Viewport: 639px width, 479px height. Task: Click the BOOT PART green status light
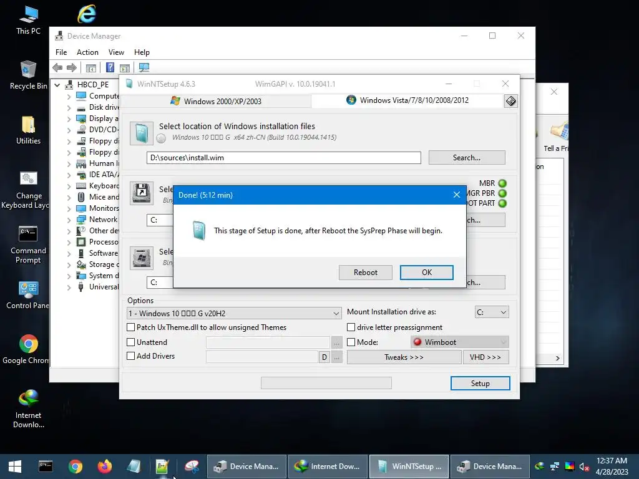[x=502, y=203]
